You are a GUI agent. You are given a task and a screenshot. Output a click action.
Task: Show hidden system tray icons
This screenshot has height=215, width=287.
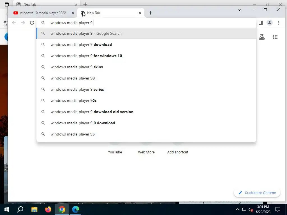pos(237,209)
